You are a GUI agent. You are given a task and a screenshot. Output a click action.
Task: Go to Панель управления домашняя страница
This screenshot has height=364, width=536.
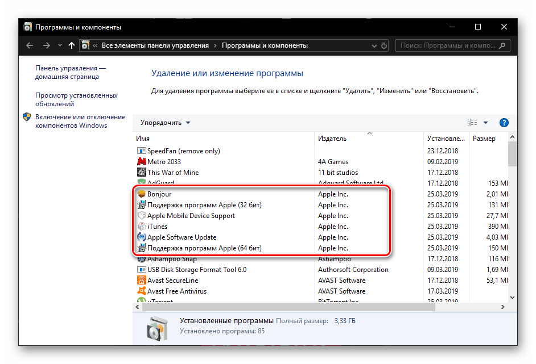[x=70, y=72]
